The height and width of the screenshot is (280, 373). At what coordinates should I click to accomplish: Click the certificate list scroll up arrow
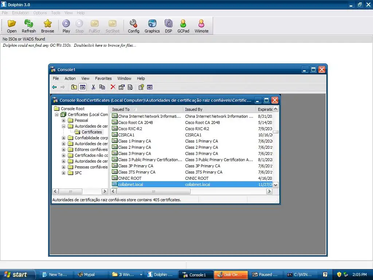point(276,109)
